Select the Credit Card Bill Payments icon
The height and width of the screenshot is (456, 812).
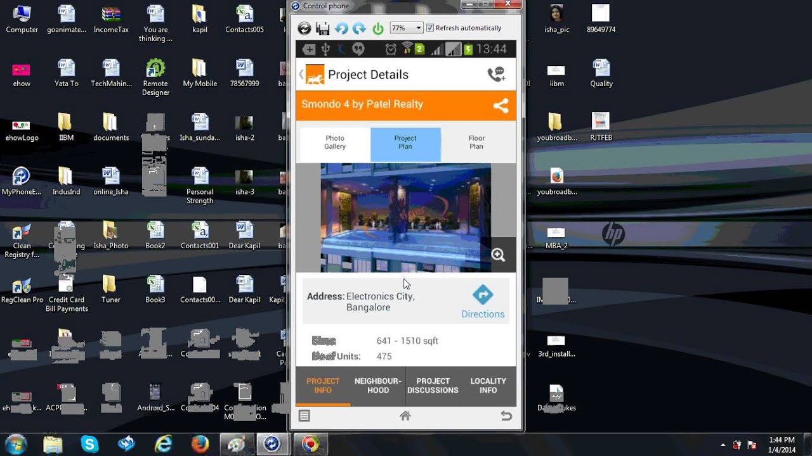(x=67, y=294)
